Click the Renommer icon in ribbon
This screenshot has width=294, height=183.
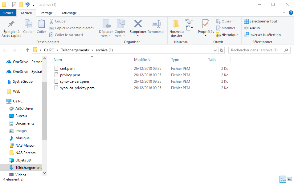click(x=156, y=24)
